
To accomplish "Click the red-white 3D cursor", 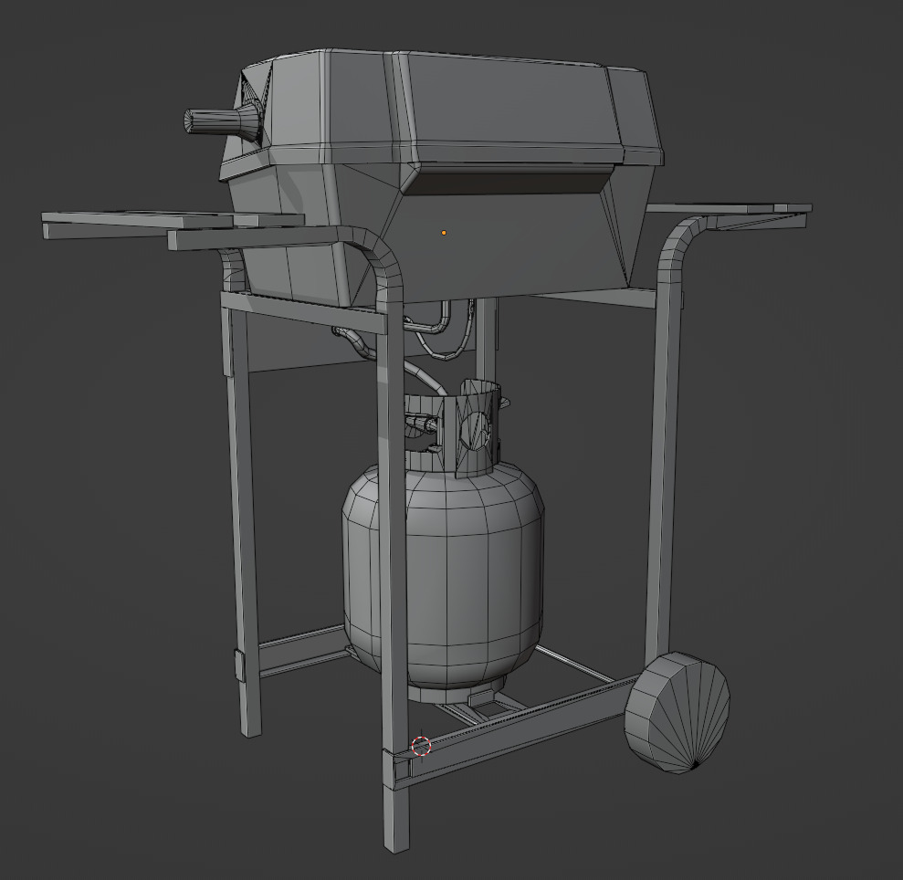I will [422, 745].
